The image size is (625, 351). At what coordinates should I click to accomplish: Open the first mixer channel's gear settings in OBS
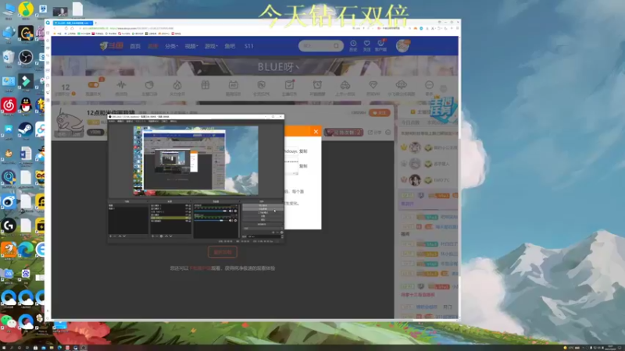point(236,211)
